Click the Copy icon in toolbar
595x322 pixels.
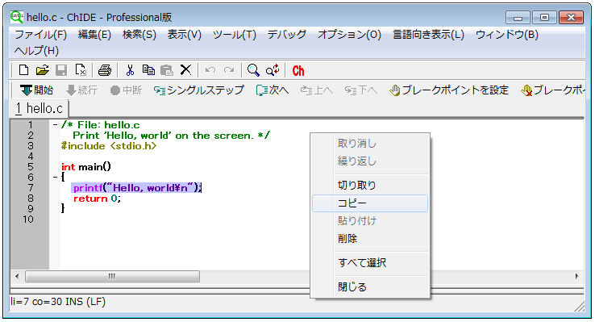point(148,70)
